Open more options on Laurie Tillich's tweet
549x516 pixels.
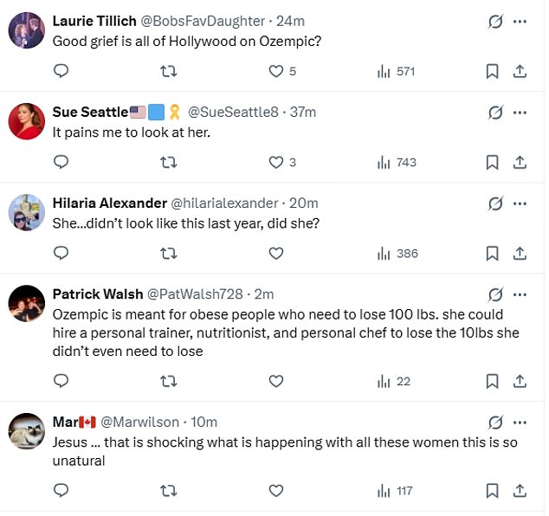520,21
